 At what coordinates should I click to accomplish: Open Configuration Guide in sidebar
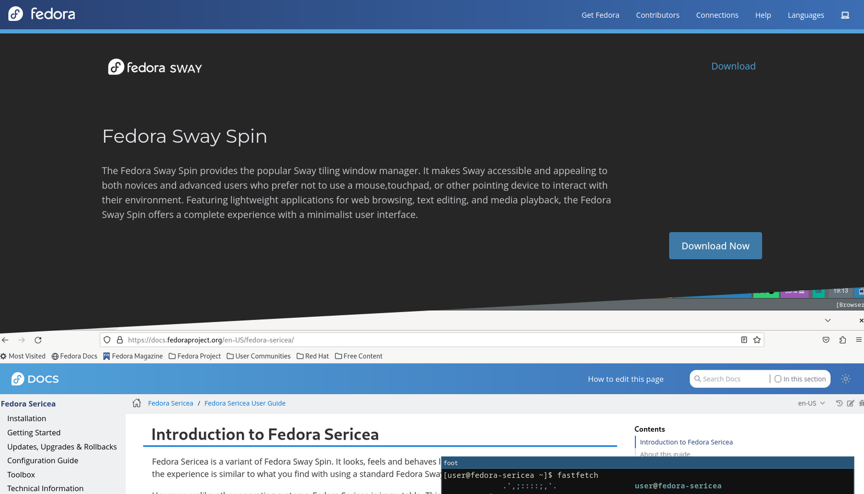click(x=43, y=461)
